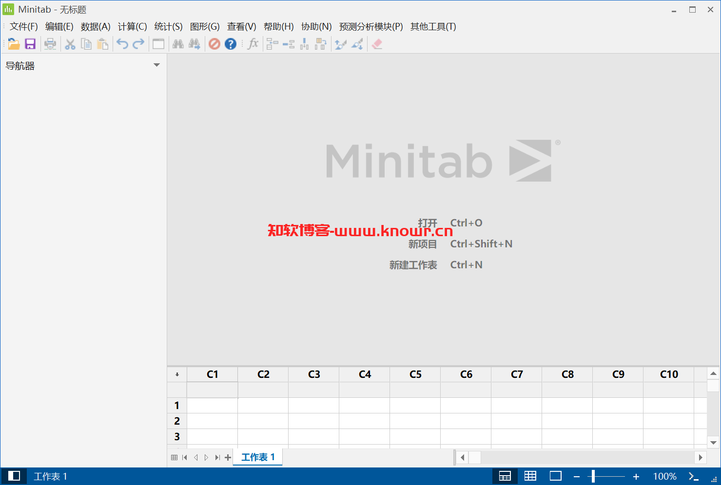Click the move columns toolbar icon
Viewport: 721px width, 485px height.
[x=321, y=44]
